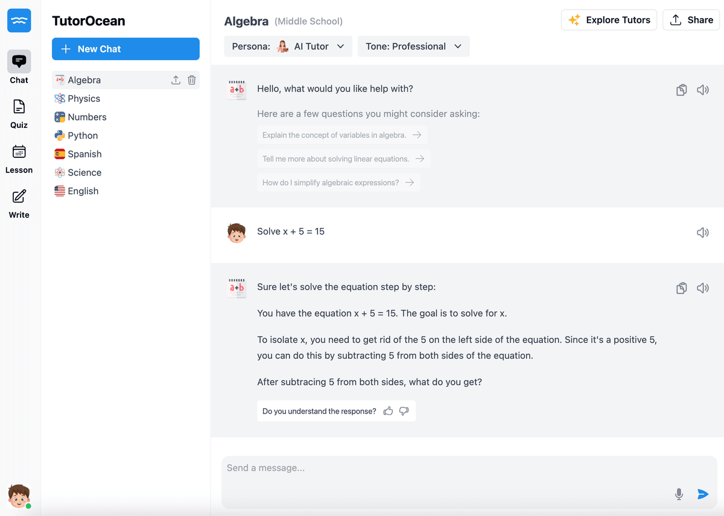The height and width of the screenshot is (516, 724).
Task: Copy the AI tutor's response
Action: click(x=681, y=288)
